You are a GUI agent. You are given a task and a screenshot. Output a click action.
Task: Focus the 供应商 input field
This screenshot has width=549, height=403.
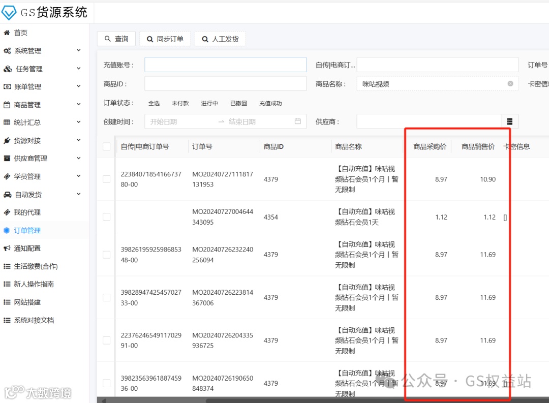(429, 121)
